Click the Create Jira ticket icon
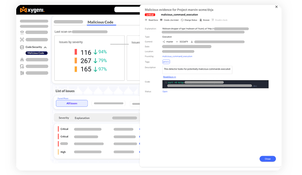This screenshot has width=302, height=175. (161, 20)
